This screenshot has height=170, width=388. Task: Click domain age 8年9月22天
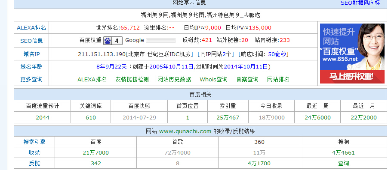pos(111,66)
